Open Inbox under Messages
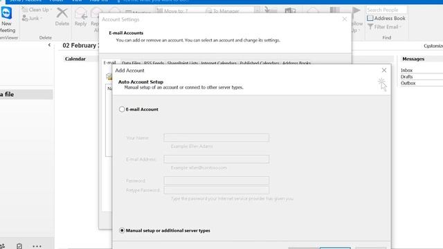 click(x=406, y=71)
